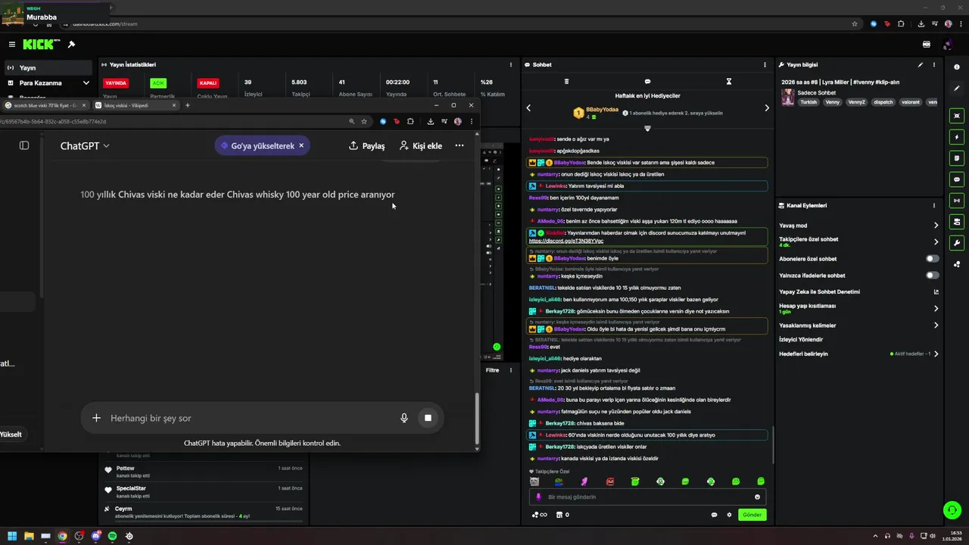
Task: Click the shop icon showing 0
Action: (562, 515)
